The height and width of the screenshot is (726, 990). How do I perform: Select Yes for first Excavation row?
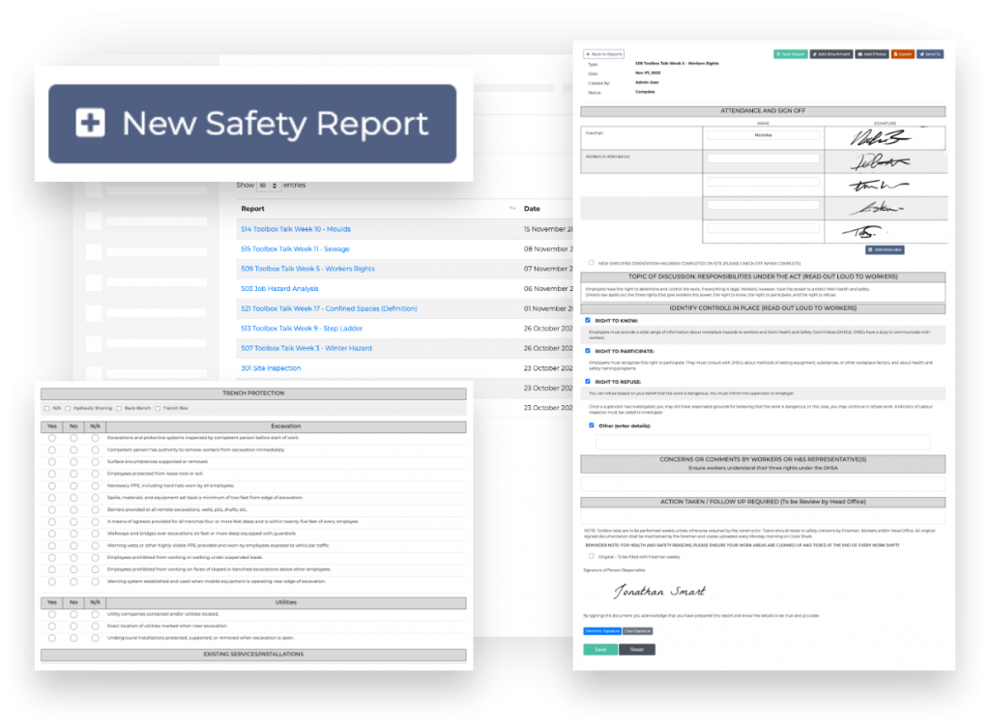click(52, 438)
